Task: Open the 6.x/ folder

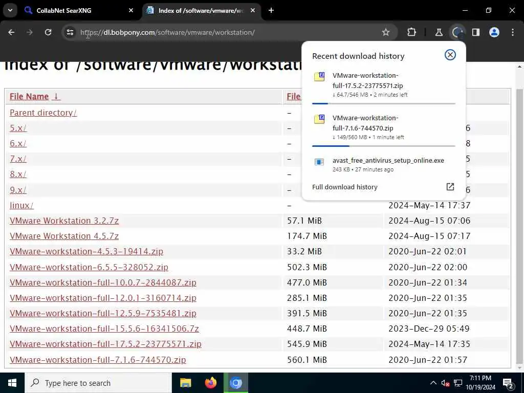Action: pyautogui.click(x=18, y=143)
